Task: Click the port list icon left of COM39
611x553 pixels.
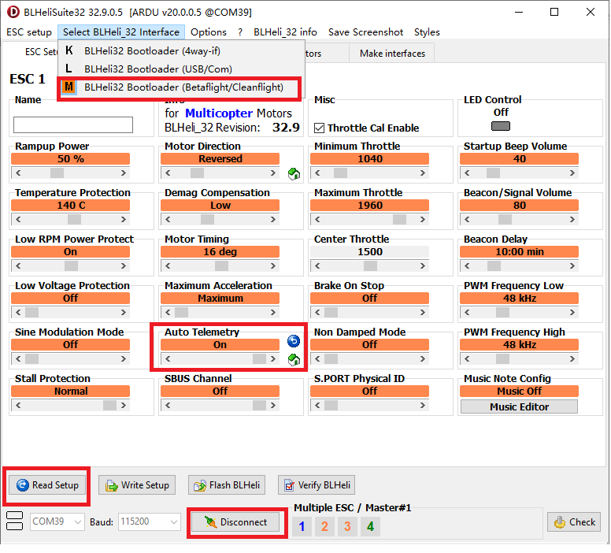Action: click(14, 521)
